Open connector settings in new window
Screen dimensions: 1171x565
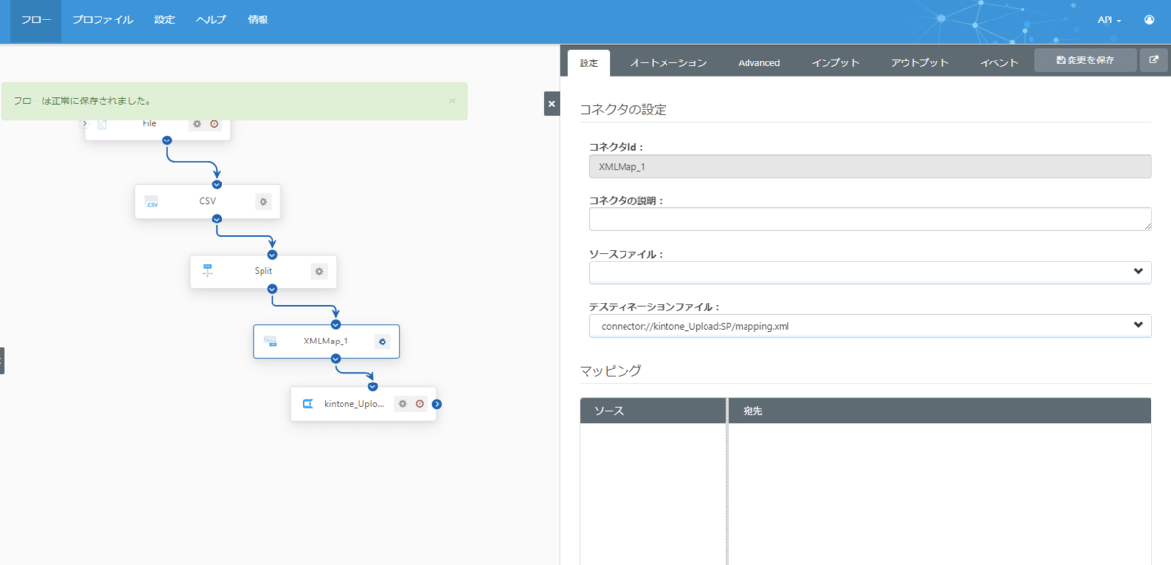pyautogui.click(x=1153, y=61)
